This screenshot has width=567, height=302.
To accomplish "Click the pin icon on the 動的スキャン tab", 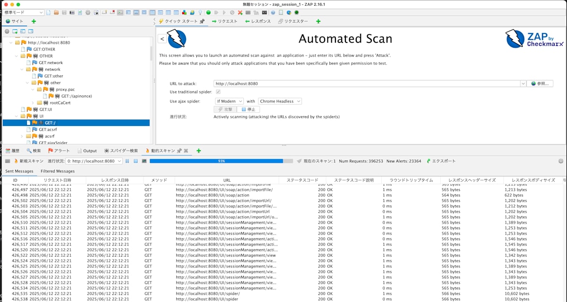I will click(179, 151).
